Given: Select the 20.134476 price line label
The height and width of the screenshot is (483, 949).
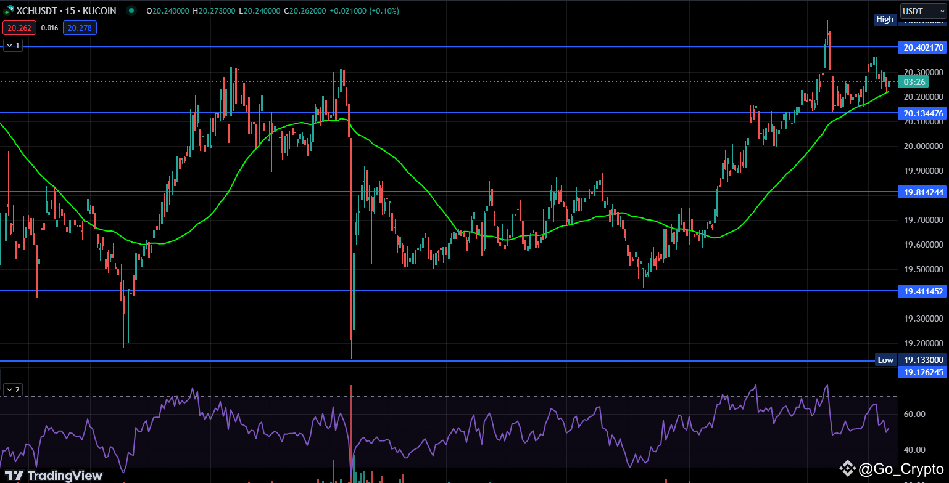Looking at the screenshot, I should pos(922,113).
